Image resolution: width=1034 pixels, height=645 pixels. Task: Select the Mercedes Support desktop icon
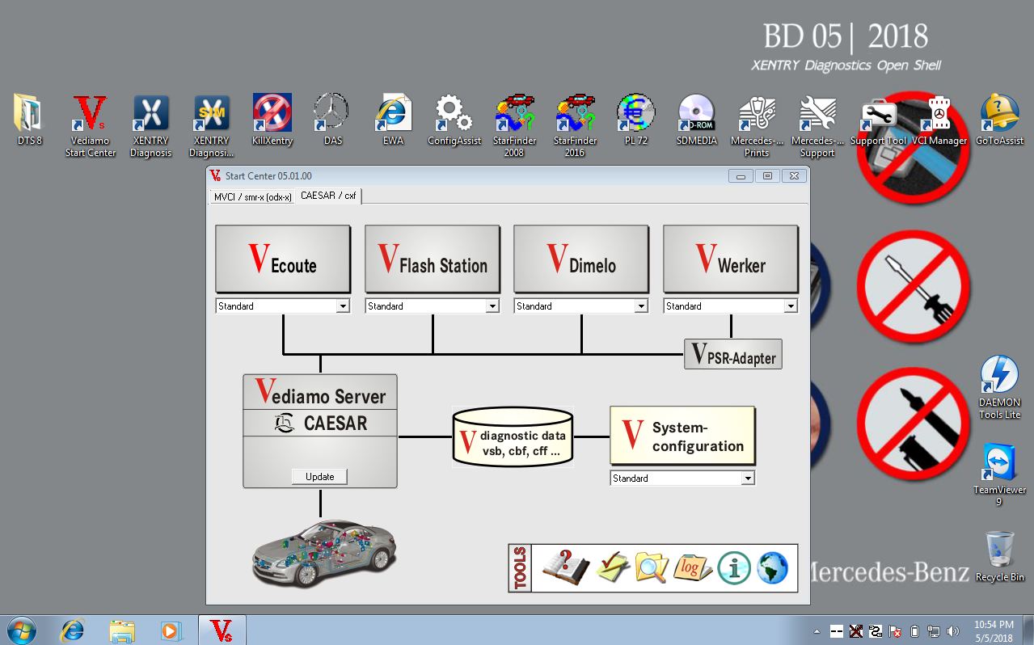(x=817, y=125)
